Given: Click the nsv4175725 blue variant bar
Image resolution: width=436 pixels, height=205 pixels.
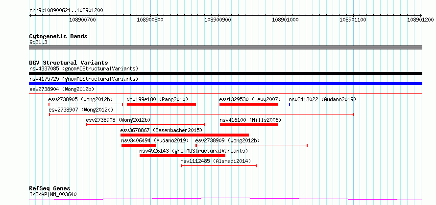Looking at the screenshot, I should pyautogui.click(x=225, y=84).
